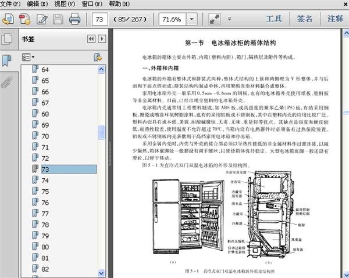Click the bookmark list scrollbar up arrow
The width and height of the screenshot is (349, 278).
101,68
